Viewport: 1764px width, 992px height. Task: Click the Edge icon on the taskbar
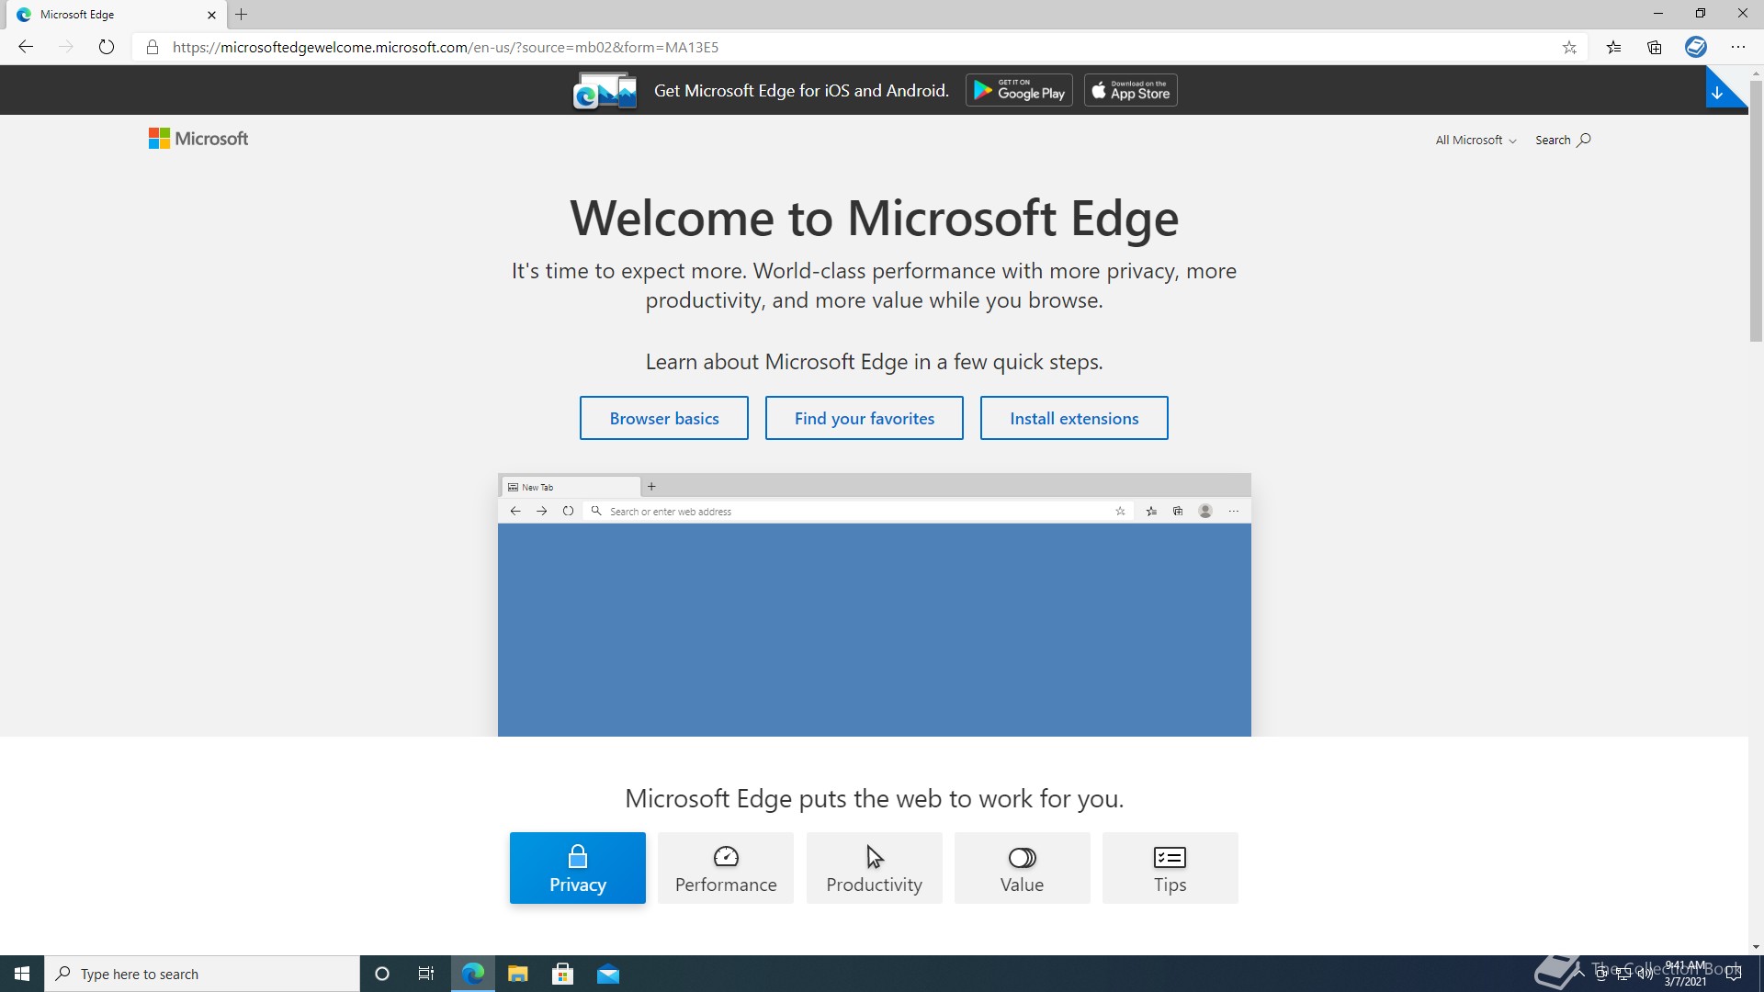pyautogui.click(x=473, y=974)
